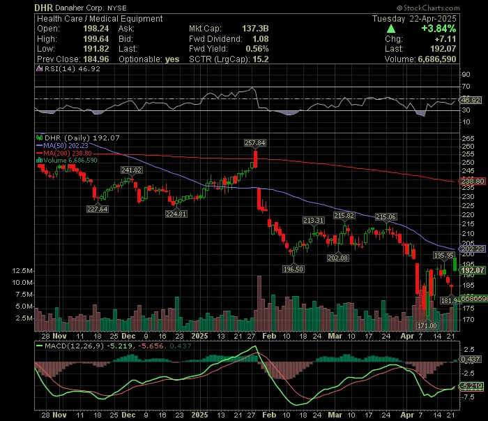Image resolution: width=488 pixels, height=421 pixels.
Task: Click the Health Care / Medical Equipment sector text
Action: point(100,19)
